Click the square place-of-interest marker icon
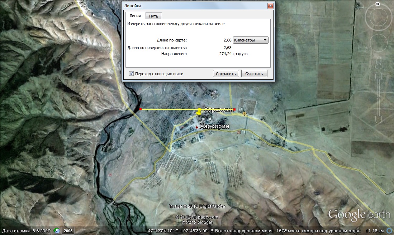The image size is (394, 235). pos(239,132)
